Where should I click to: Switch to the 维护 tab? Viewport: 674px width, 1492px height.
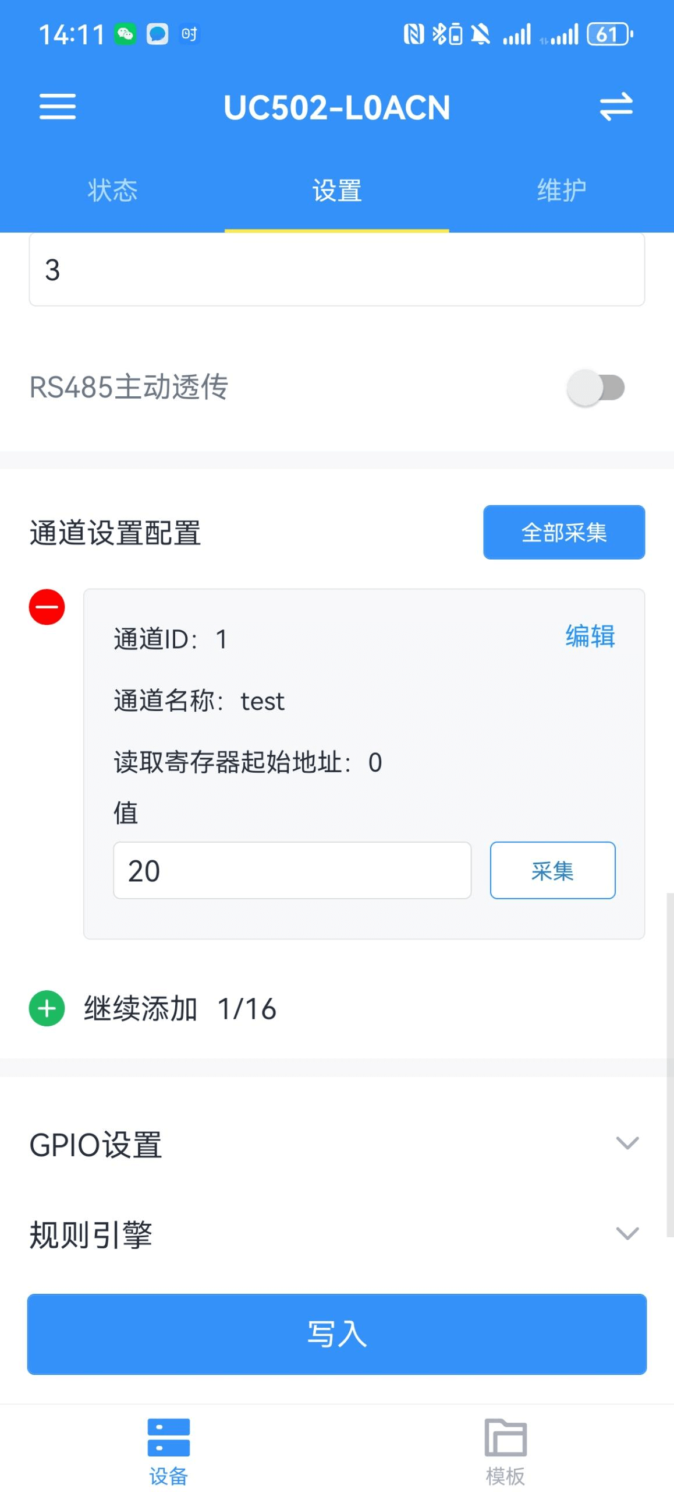[561, 191]
